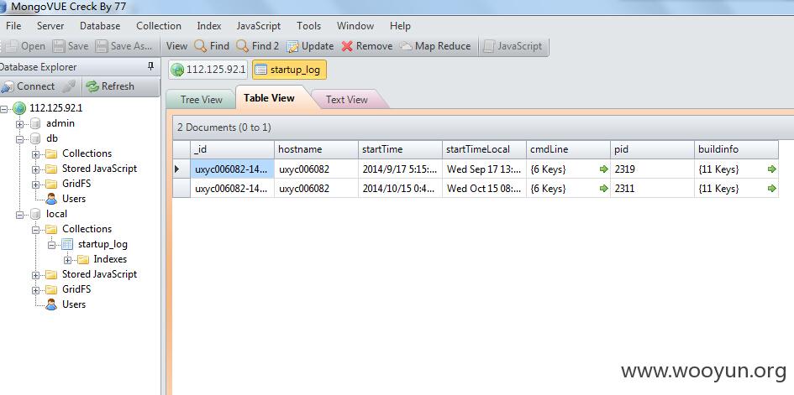The height and width of the screenshot is (395, 794).
Task: Sort by the pid column header
Action: coord(653,149)
